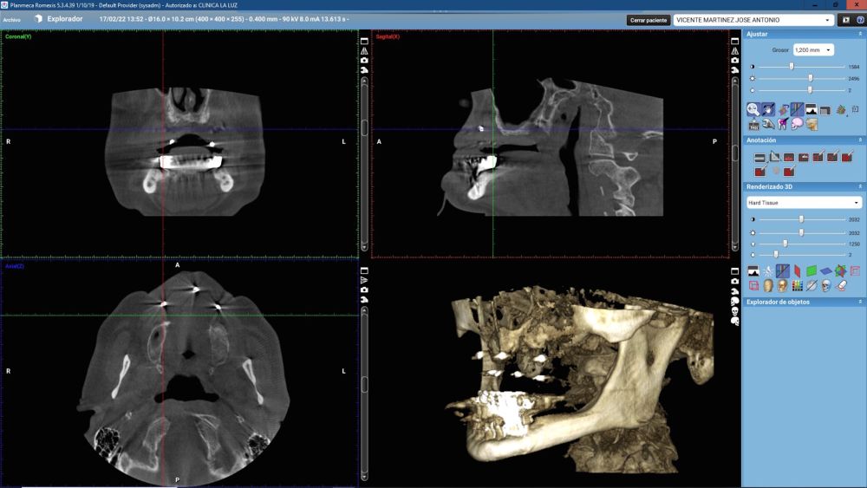Open the Archivo menu

(x=11, y=19)
